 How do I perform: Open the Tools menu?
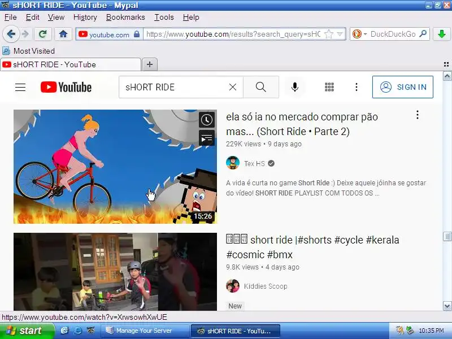point(164,18)
